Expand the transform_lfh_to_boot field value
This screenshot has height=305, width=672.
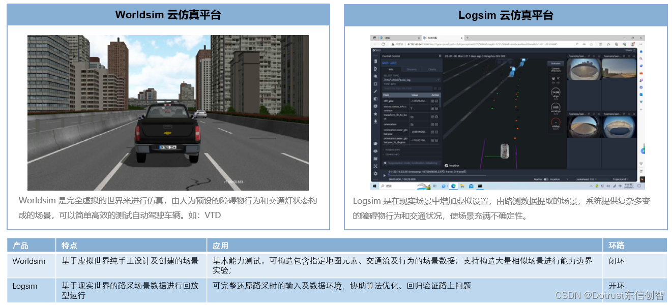pyautogui.click(x=412, y=117)
